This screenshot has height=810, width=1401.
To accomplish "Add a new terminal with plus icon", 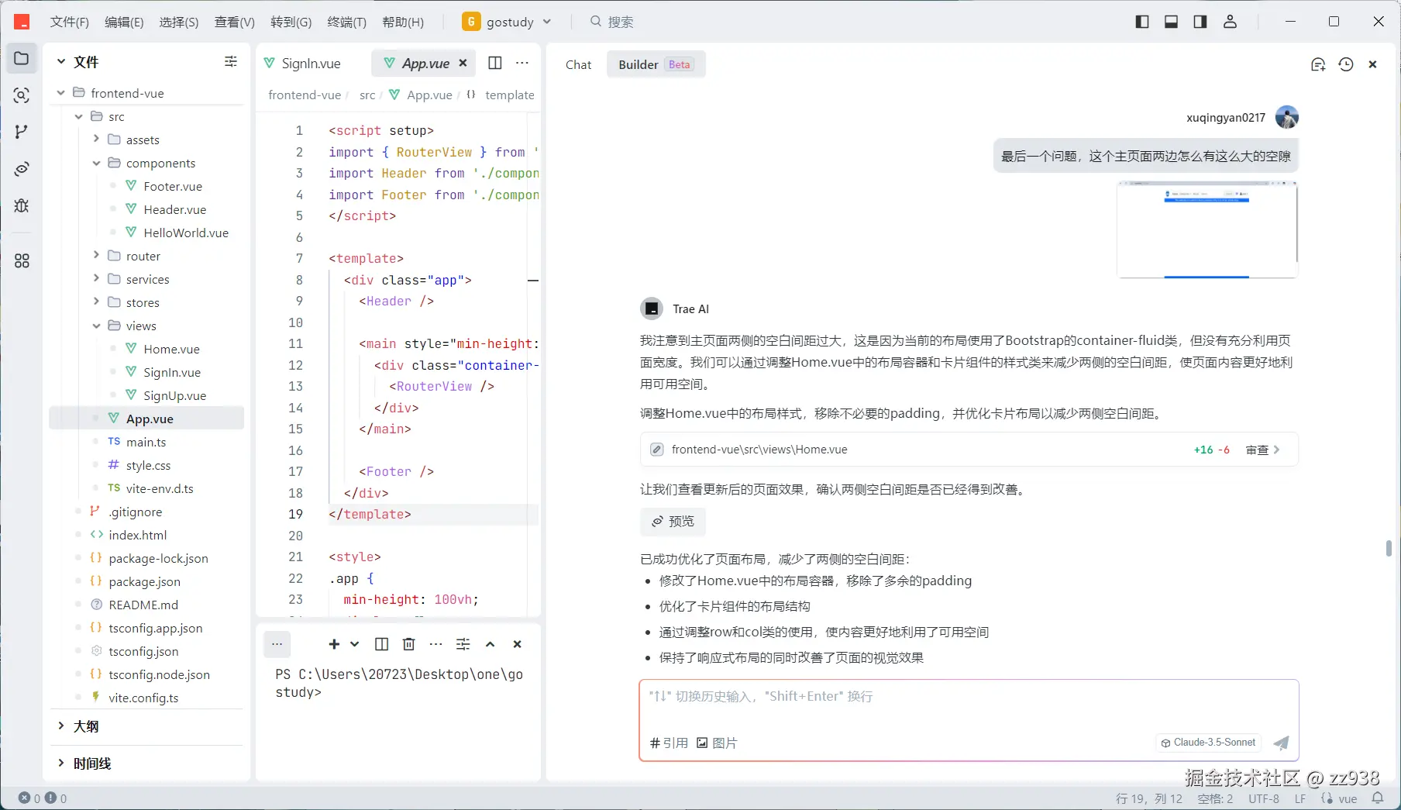I will [x=334, y=644].
